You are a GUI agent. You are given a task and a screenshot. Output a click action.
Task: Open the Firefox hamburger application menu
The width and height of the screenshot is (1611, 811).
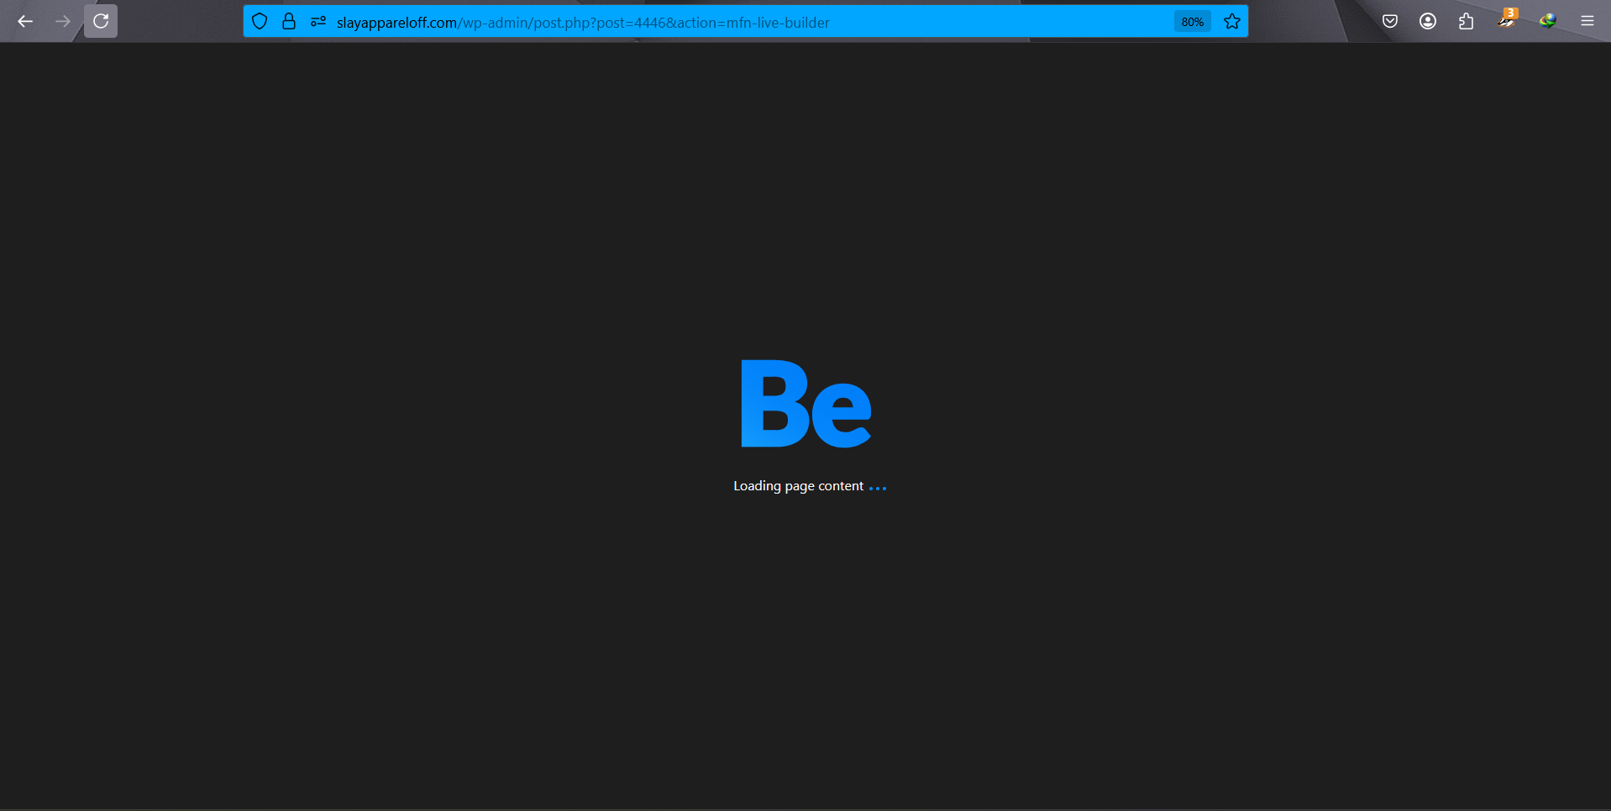click(x=1587, y=21)
